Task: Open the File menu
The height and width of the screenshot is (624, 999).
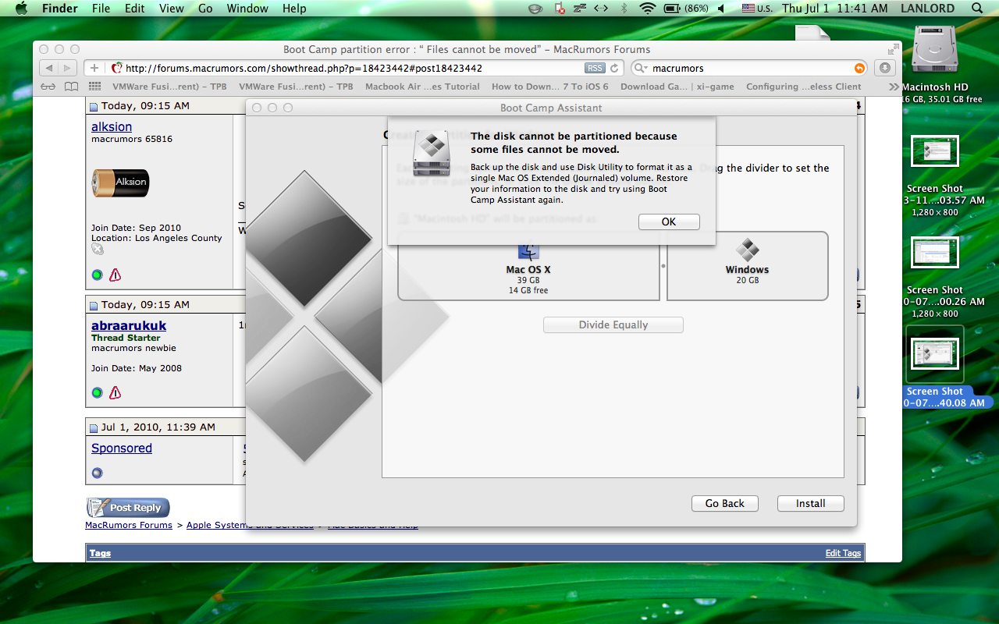Action: [x=101, y=9]
